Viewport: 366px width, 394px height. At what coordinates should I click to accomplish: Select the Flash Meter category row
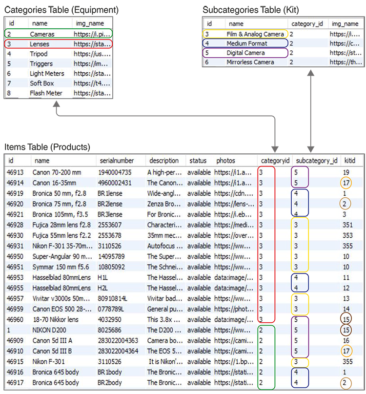pyautogui.click(x=46, y=93)
